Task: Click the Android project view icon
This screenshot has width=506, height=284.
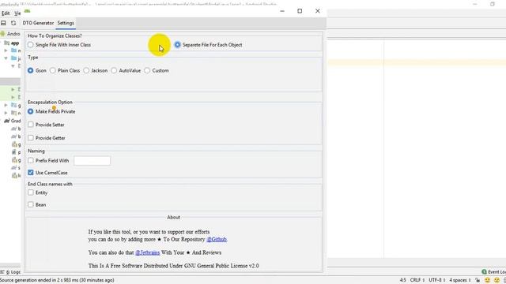Action: 3,34
